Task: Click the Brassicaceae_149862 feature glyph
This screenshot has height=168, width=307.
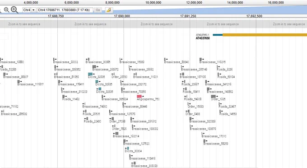Action: click(x=208, y=89)
